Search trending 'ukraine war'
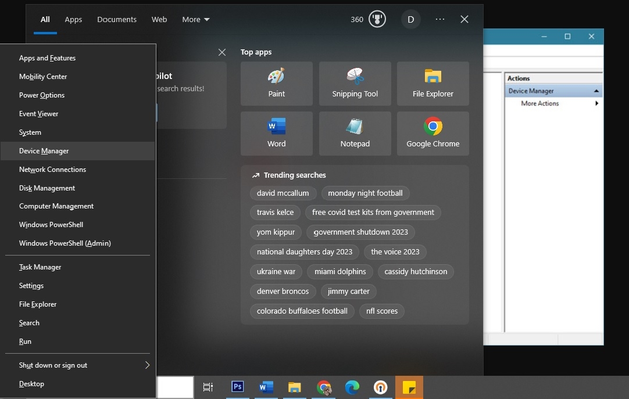 click(x=276, y=272)
